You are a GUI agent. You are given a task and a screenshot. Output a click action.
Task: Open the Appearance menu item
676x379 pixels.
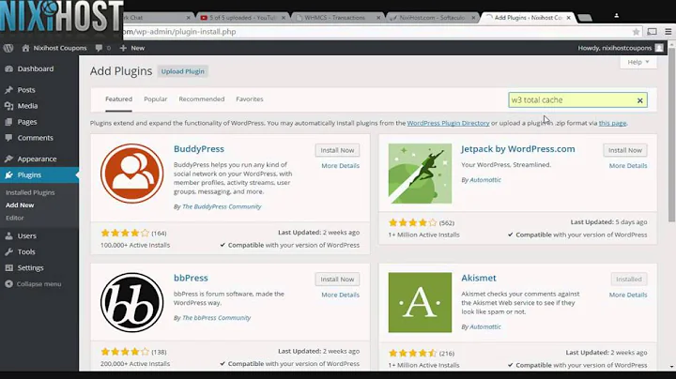[x=37, y=159]
